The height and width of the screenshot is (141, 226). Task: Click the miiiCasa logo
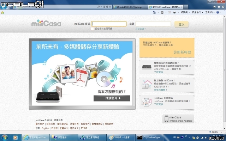pyautogui.click(x=46, y=23)
